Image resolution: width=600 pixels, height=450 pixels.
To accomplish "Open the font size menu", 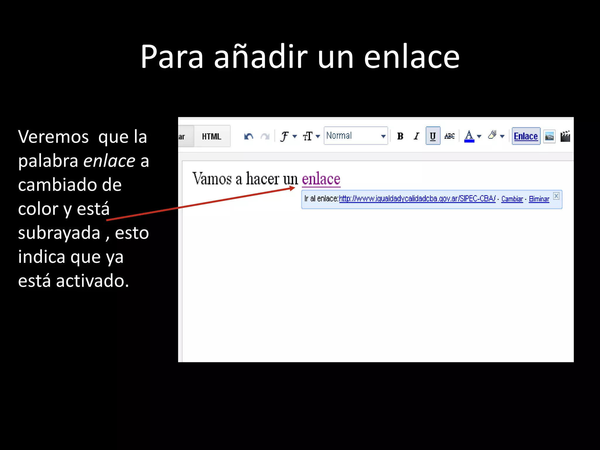I will 311,136.
